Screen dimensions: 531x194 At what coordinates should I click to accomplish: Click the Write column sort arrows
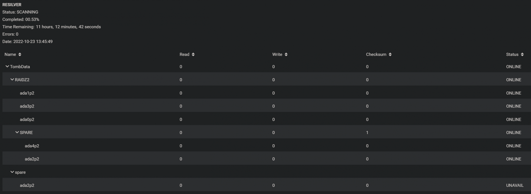point(286,54)
